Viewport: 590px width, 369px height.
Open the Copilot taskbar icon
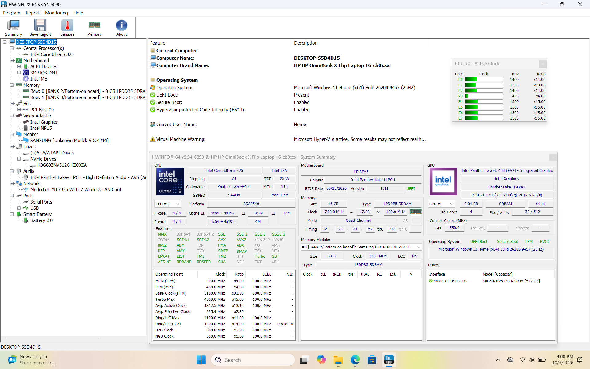click(x=321, y=360)
